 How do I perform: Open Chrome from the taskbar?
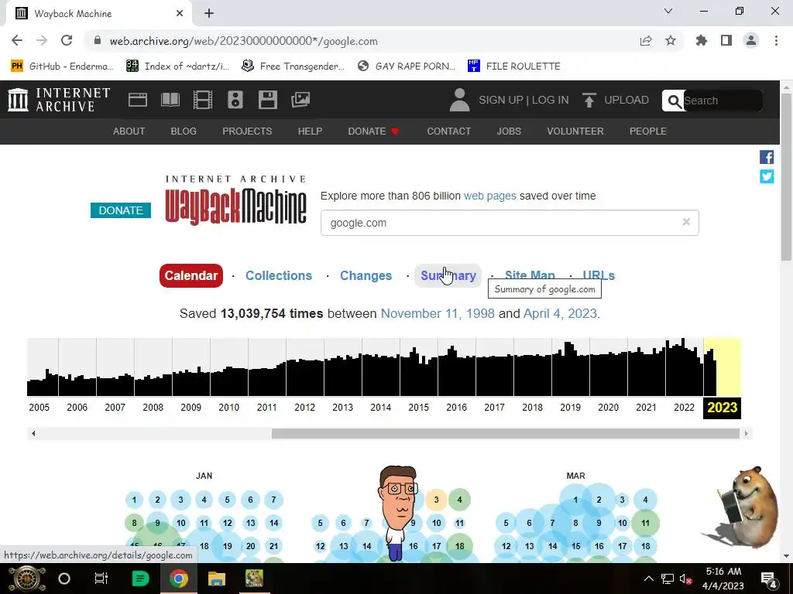pos(179,579)
